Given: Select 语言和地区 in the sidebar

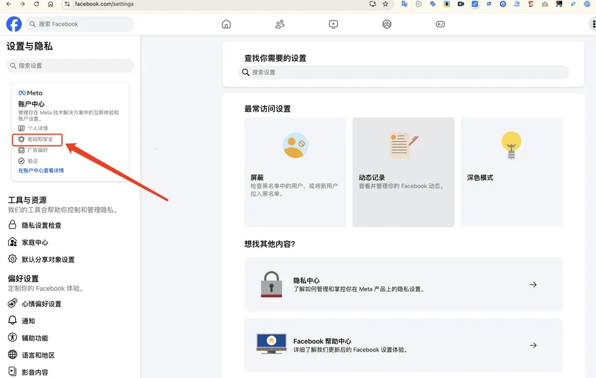Looking at the screenshot, I should pyautogui.click(x=38, y=355).
